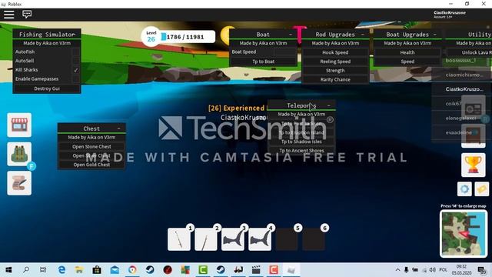Teleport to Ancient Shores
This screenshot has height=277, width=492.
point(301,151)
